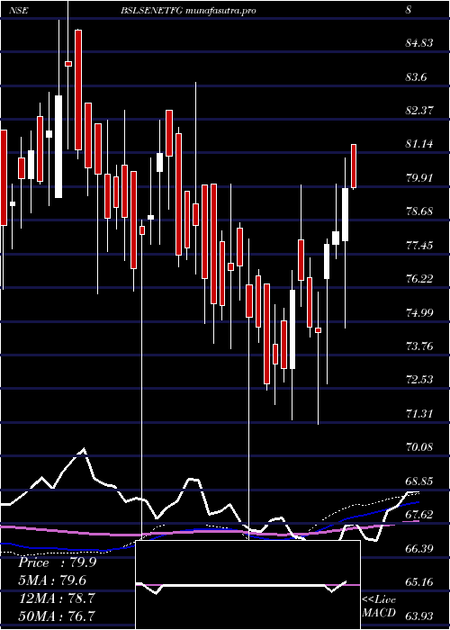Select the 68.85 price axis label

tap(419, 481)
